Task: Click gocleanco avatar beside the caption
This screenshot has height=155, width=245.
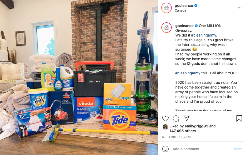Action: click(x=166, y=28)
